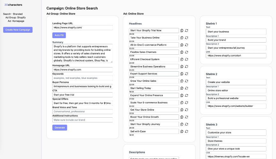The width and height of the screenshot is (276, 159).
Task: Regenerate the 'Expand Your Online Presence' headline
Action: (x=187, y=95)
